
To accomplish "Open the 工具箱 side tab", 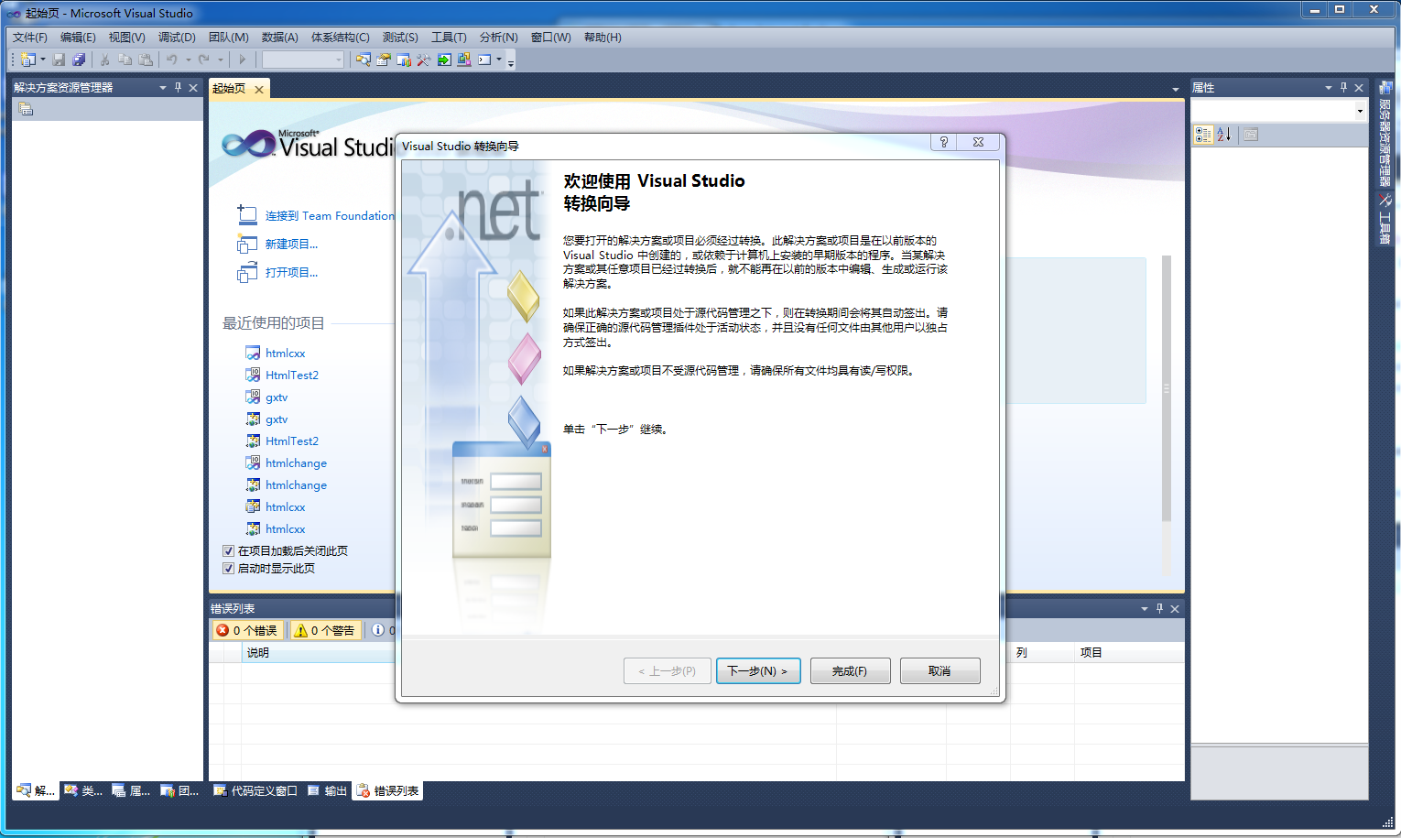I will pos(1385,218).
